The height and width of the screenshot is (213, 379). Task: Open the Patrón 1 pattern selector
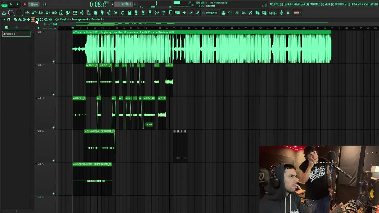(x=123, y=4)
